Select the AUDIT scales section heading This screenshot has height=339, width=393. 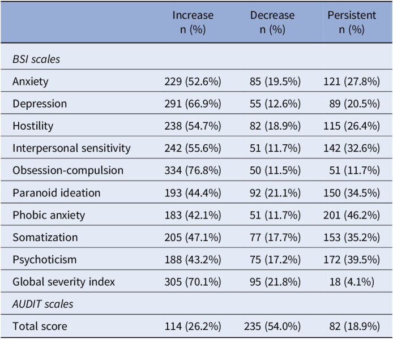[43, 304]
